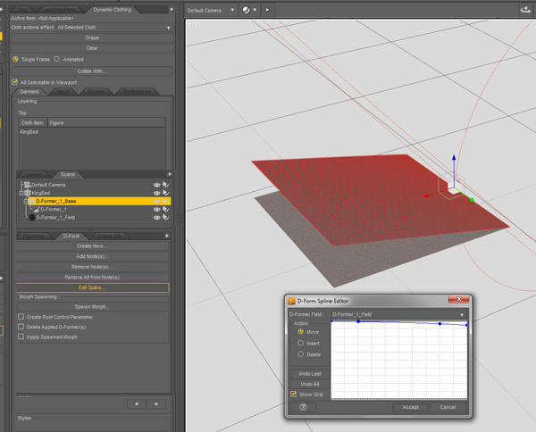Image resolution: width=536 pixels, height=432 pixels.
Task: Open Scene pane options arrow
Action: (x=170, y=174)
